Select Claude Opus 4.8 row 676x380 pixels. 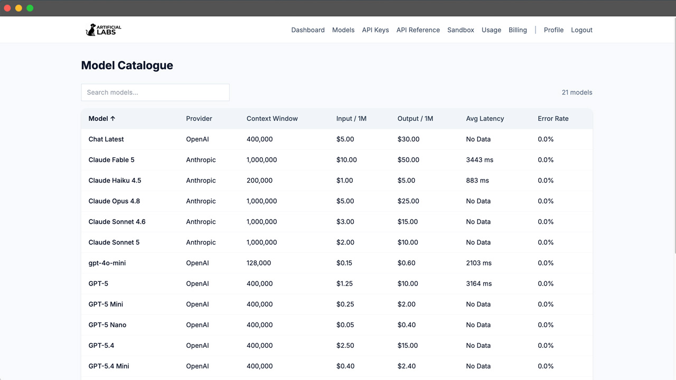(x=337, y=201)
